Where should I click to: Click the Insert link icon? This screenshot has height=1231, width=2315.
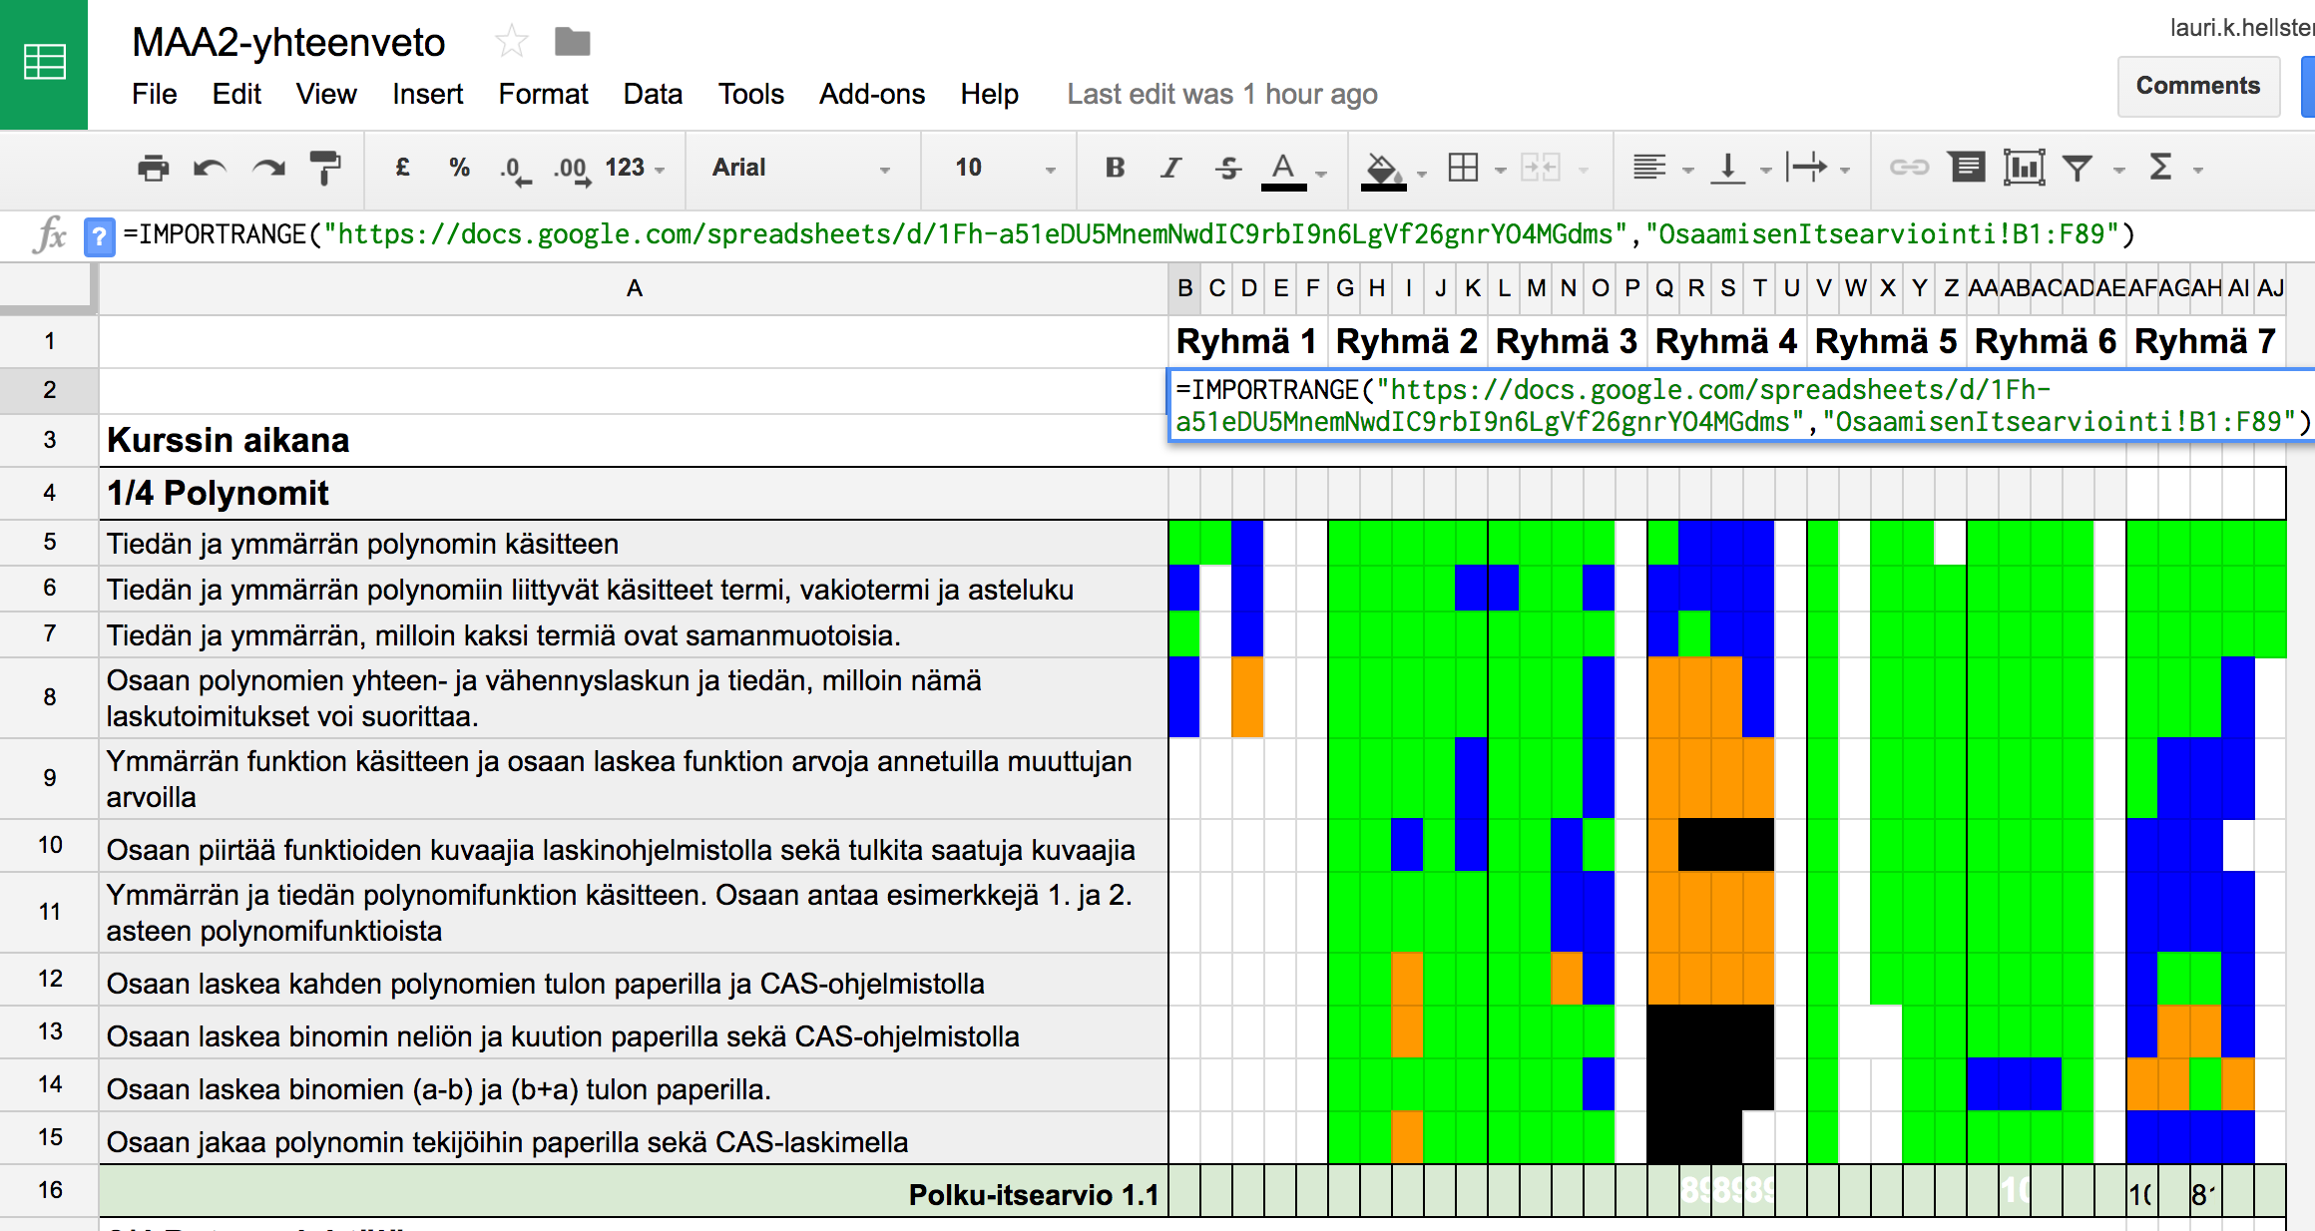[x=1909, y=168]
